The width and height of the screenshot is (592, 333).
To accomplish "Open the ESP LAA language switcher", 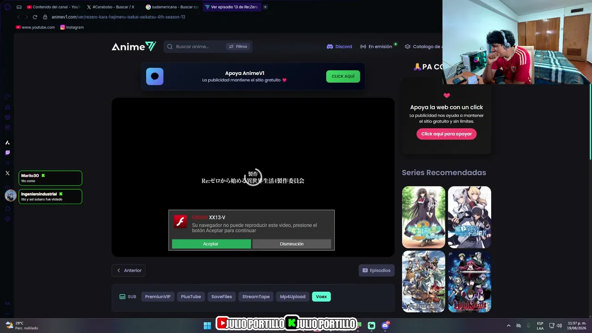I will [540, 326].
